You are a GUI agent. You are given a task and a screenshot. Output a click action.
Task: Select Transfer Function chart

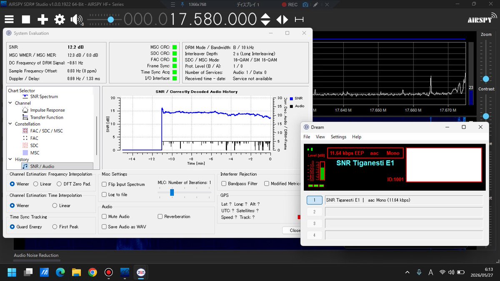(x=42, y=117)
